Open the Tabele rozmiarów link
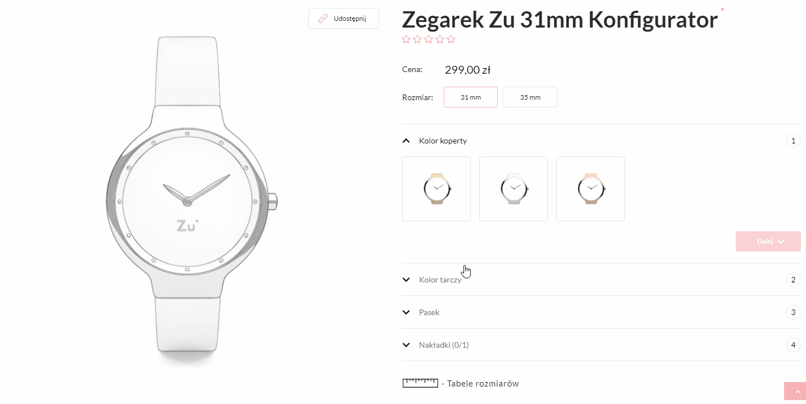806x404 pixels. (x=483, y=384)
